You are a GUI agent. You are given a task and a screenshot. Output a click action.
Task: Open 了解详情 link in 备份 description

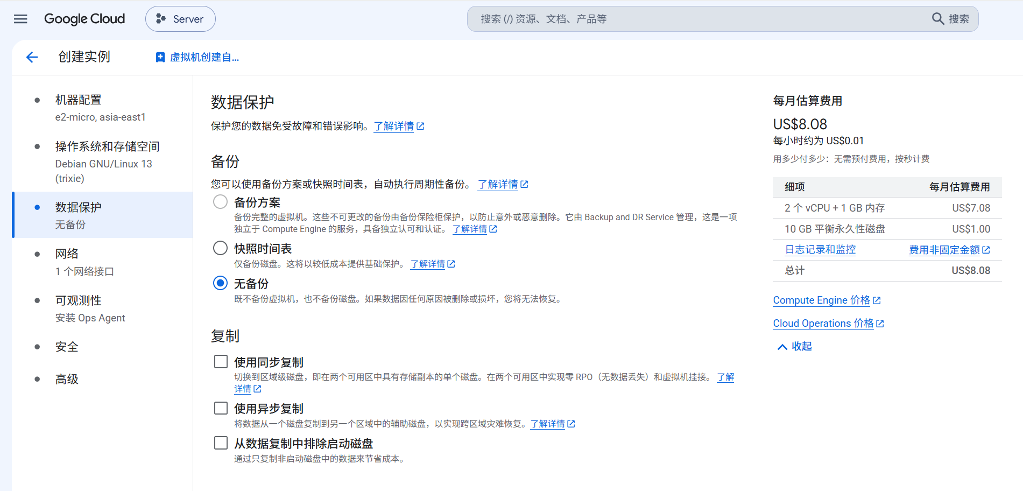503,184
